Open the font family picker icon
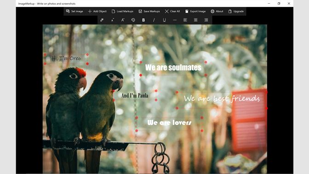This screenshot has height=174, width=309. 102,20
